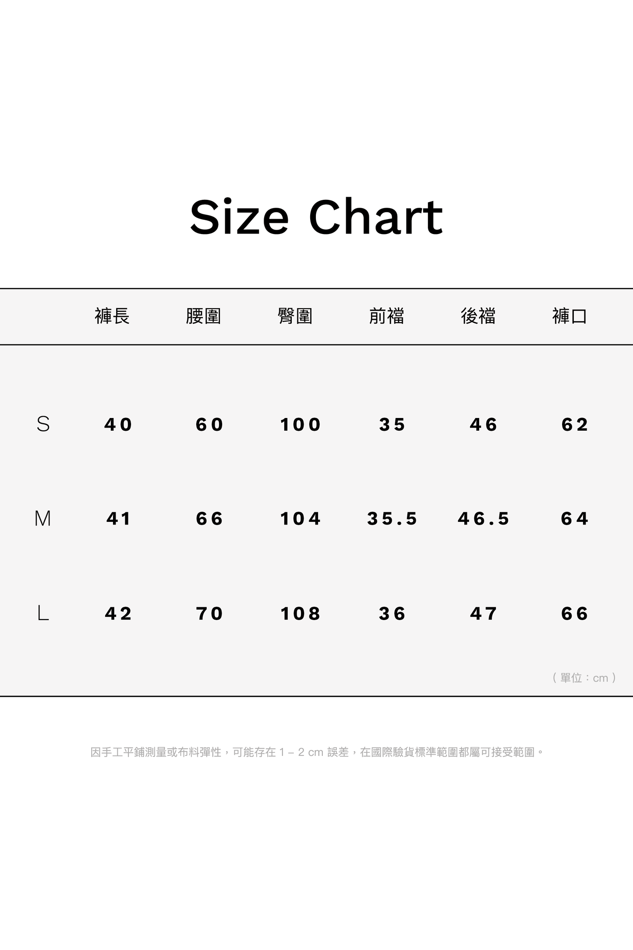Click the 褲口 column header

570,316
